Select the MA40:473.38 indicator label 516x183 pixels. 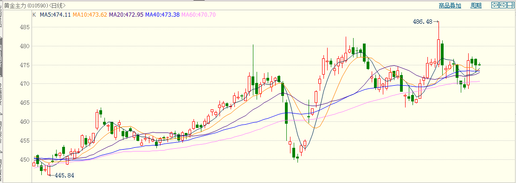(162, 15)
